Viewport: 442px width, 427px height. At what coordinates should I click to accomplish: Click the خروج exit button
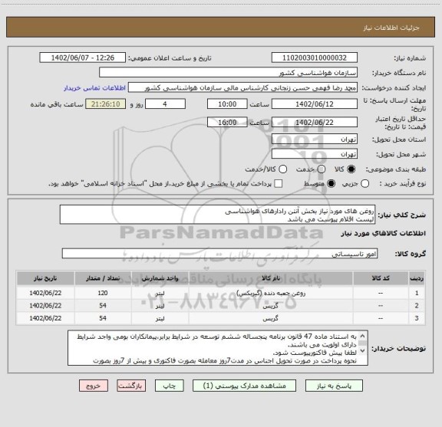click(x=94, y=386)
